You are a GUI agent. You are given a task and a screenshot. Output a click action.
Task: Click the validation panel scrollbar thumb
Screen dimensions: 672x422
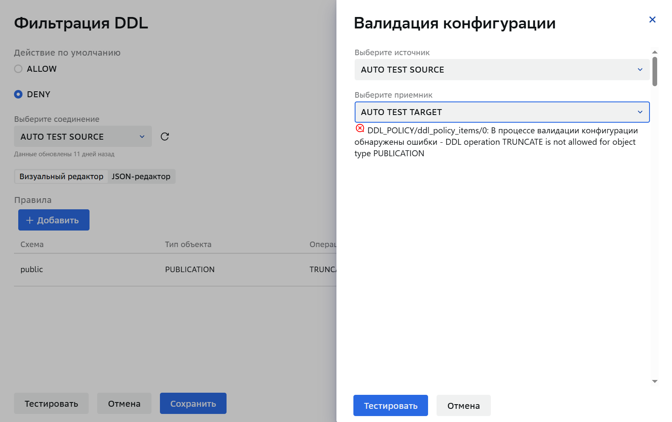click(655, 71)
